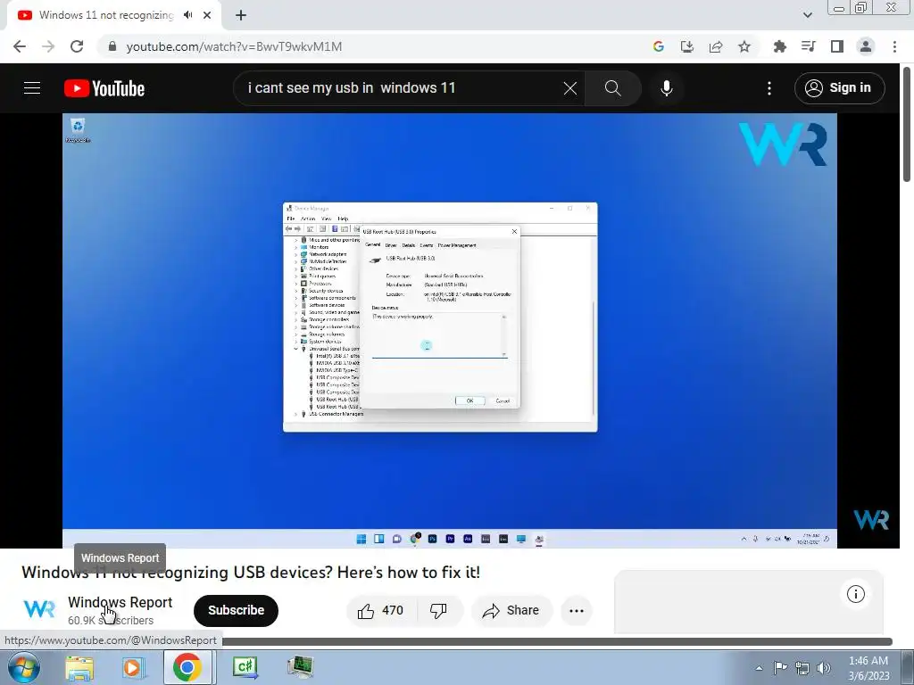This screenshot has height=685, width=914.
Task: Open the volume tray icon
Action: [824, 667]
